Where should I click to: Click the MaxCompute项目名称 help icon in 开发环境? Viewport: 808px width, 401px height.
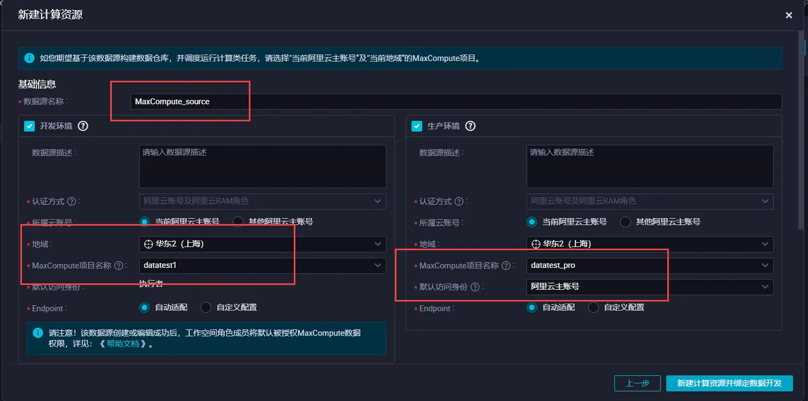click(x=119, y=266)
